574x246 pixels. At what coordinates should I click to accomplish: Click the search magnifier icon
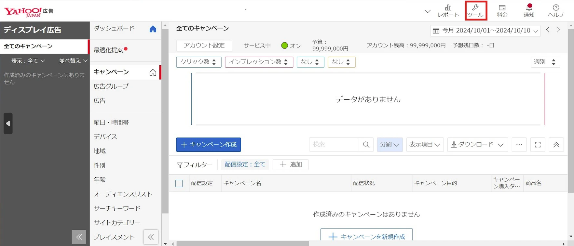pyautogui.click(x=366, y=145)
